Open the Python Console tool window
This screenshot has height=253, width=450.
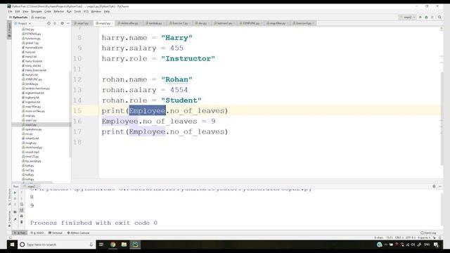coord(78,233)
